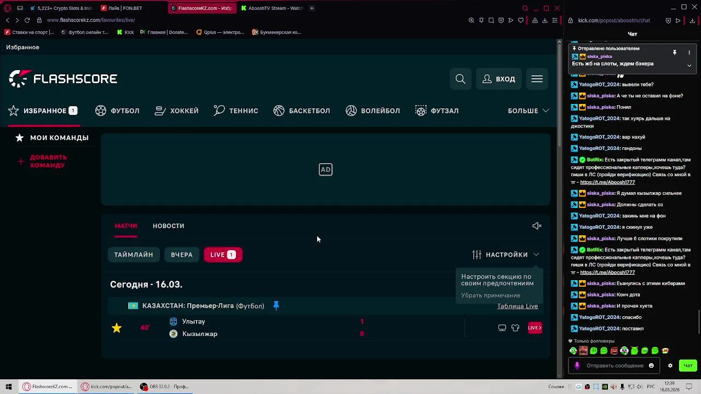The height and width of the screenshot is (394, 701).
Task: Open the easy setup sliders icon
Action: (x=555, y=20)
